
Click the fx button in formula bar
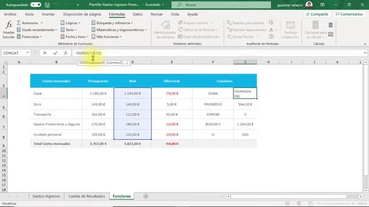(x=66, y=53)
